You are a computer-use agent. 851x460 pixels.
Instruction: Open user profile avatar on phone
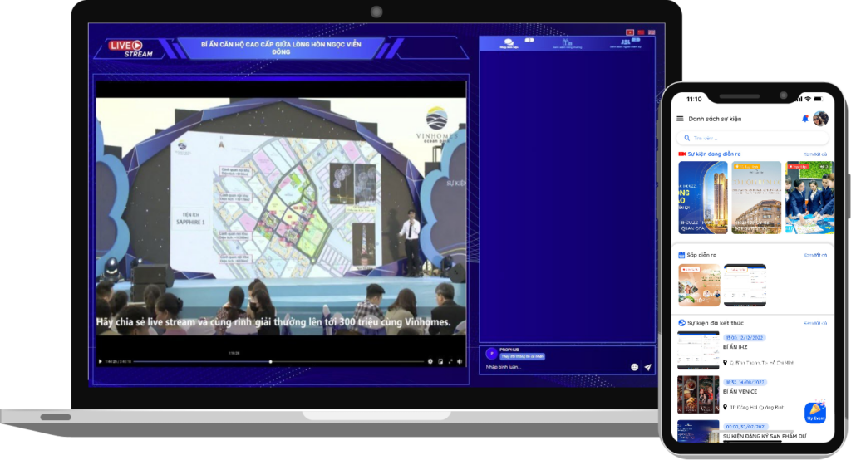820,119
